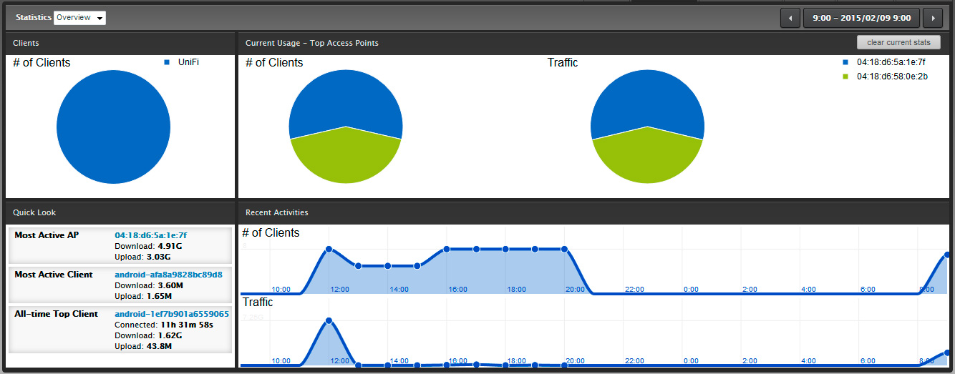Click the UniFi legend blue swatch
The image size is (955, 374).
click(x=167, y=63)
